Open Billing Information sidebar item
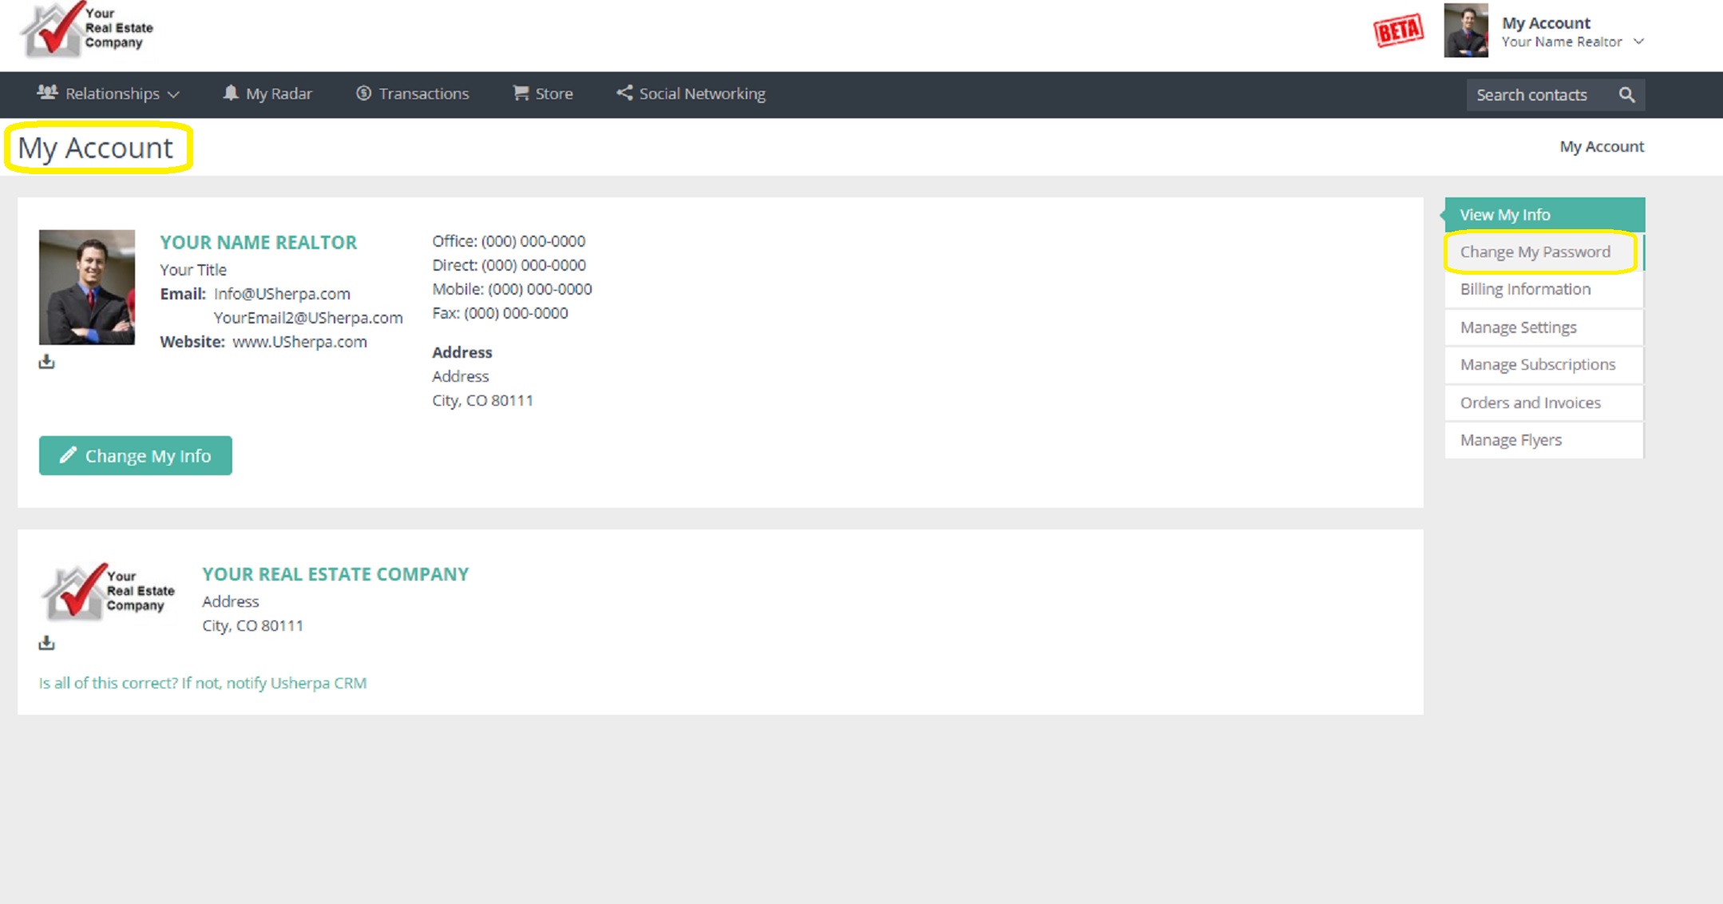The image size is (1723, 904). [1525, 289]
